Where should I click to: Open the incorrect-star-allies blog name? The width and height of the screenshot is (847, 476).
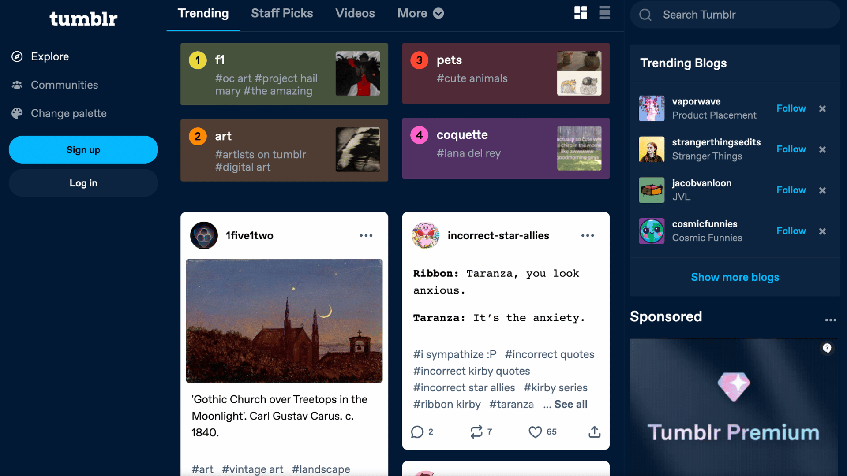point(498,236)
